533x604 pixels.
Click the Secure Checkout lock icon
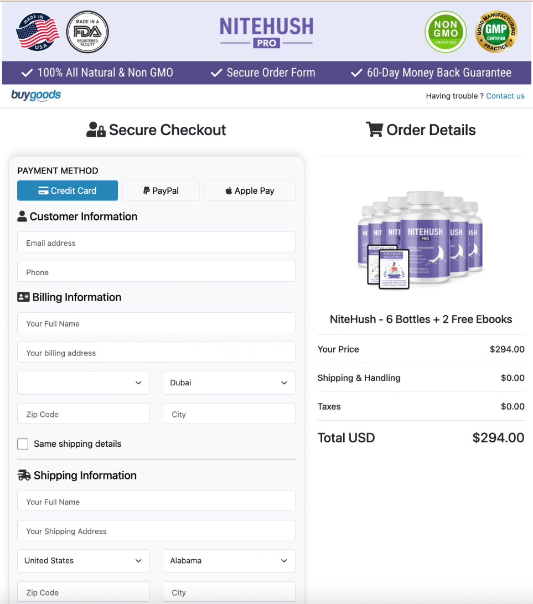pos(95,129)
